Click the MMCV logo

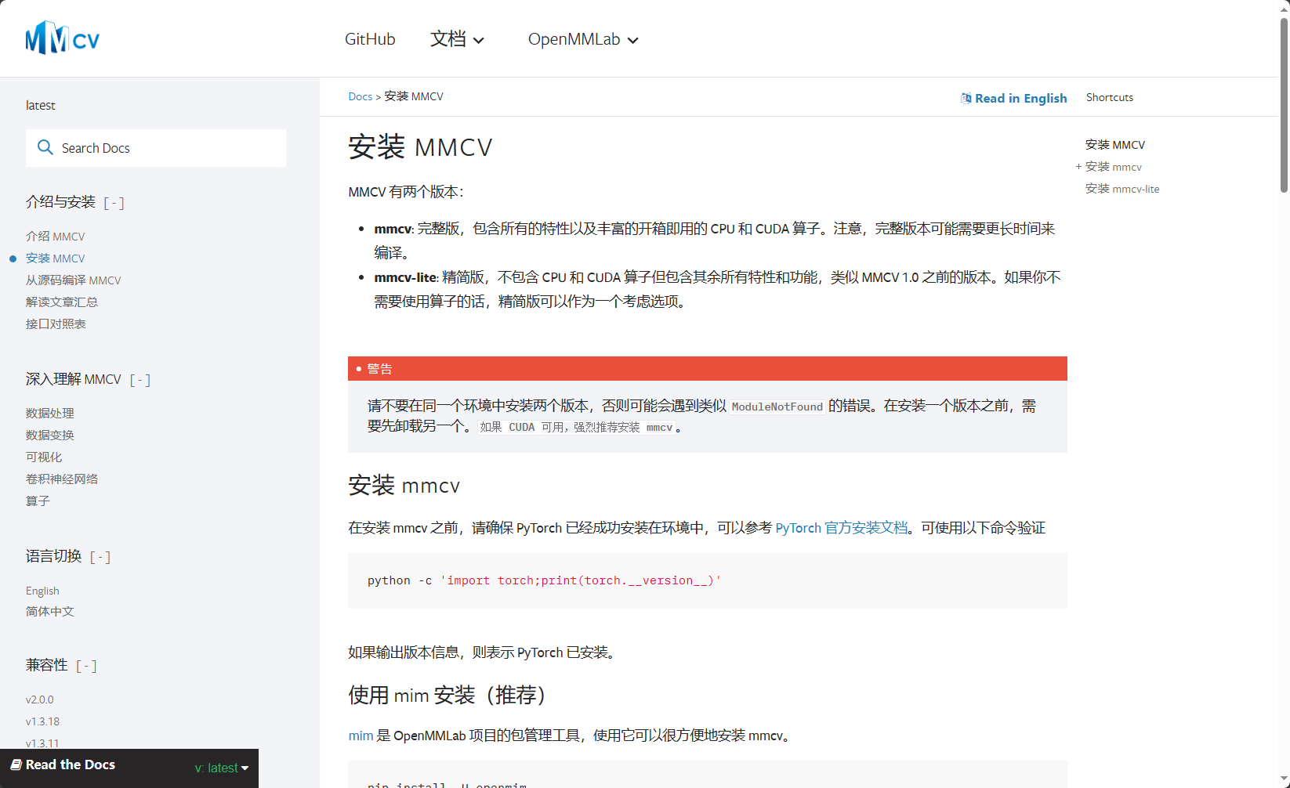[61, 36]
